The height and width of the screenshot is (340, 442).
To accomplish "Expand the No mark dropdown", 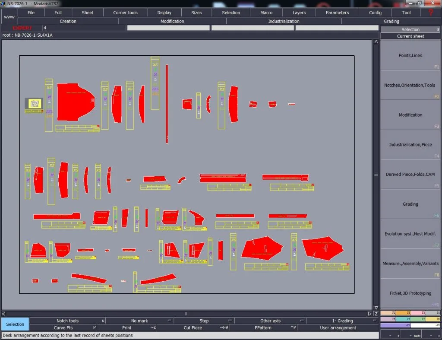I will click(139, 321).
